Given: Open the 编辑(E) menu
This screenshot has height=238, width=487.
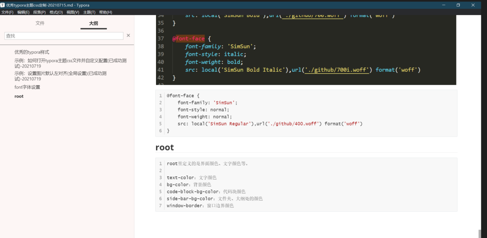Looking at the screenshot, I should [x=23, y=13].
